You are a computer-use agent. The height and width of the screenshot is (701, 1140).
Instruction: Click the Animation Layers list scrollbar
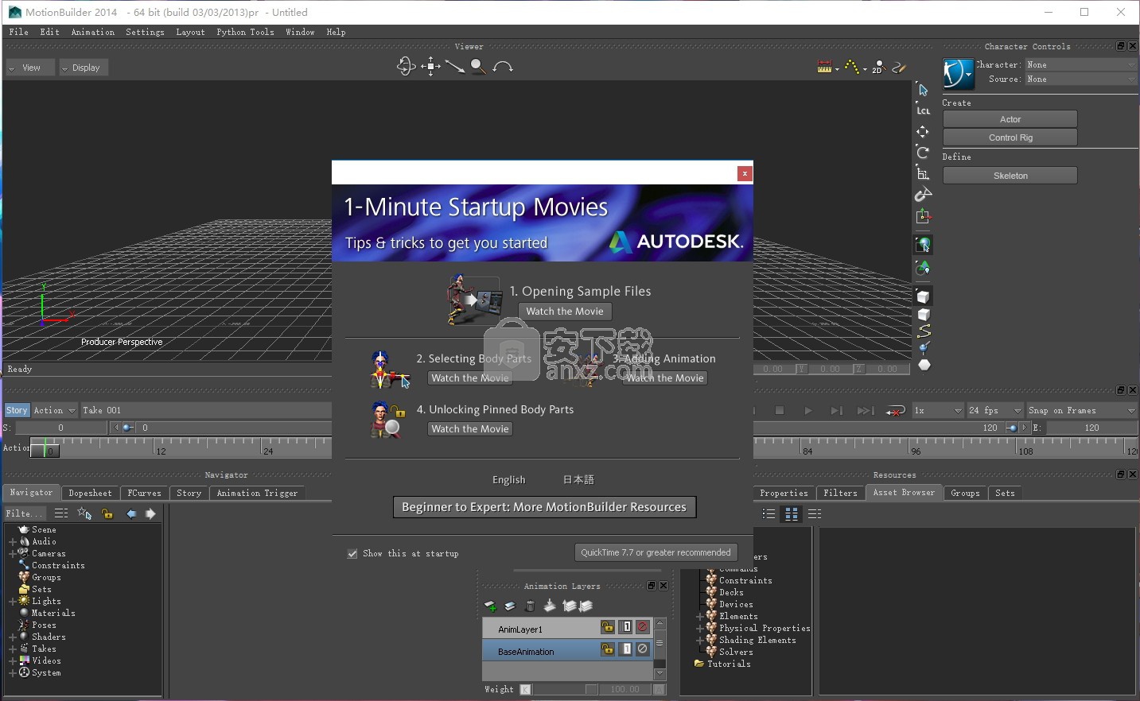coord(659,648)
